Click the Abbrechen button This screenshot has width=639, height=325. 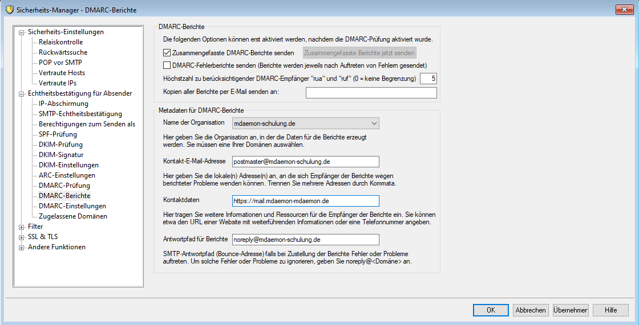[x=531, y=310]
